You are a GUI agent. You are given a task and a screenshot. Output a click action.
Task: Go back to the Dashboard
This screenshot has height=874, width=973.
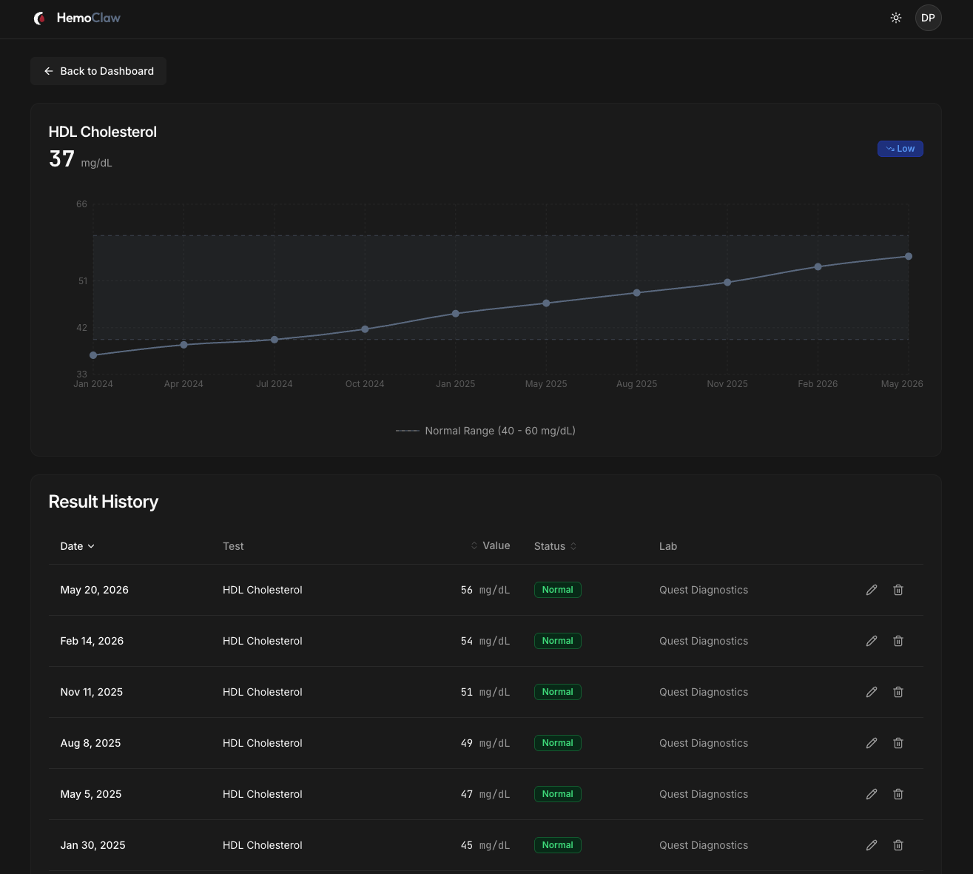pyautogui.click(x=98, y=71)
